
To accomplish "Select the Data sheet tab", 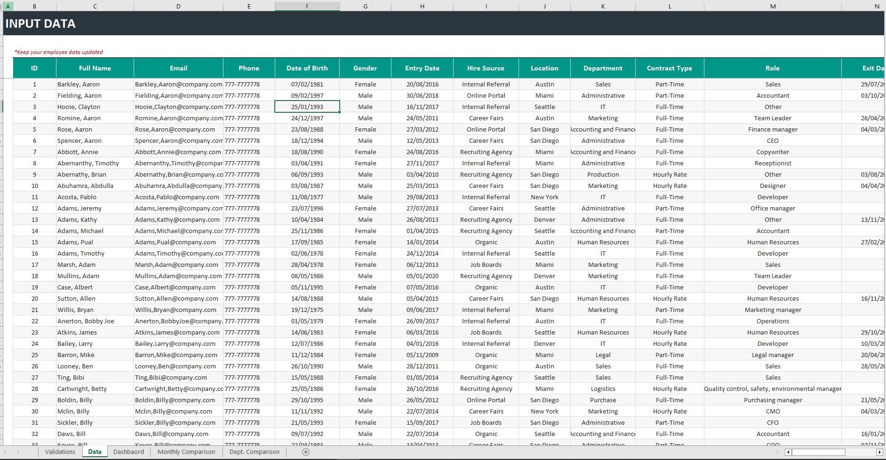I will [x=95, y=452].
